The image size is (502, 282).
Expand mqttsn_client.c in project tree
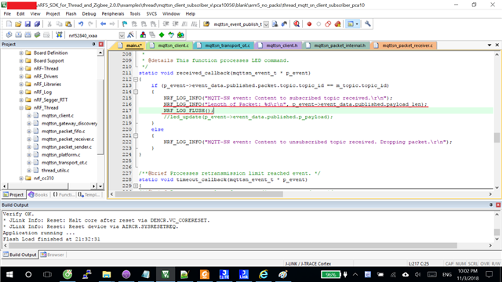click(29, 116)
